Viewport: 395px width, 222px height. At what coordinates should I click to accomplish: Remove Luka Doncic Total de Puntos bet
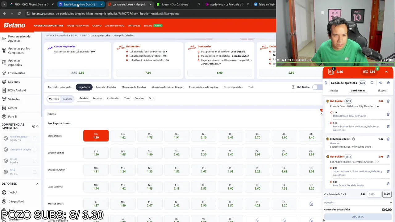click(388, 184)
